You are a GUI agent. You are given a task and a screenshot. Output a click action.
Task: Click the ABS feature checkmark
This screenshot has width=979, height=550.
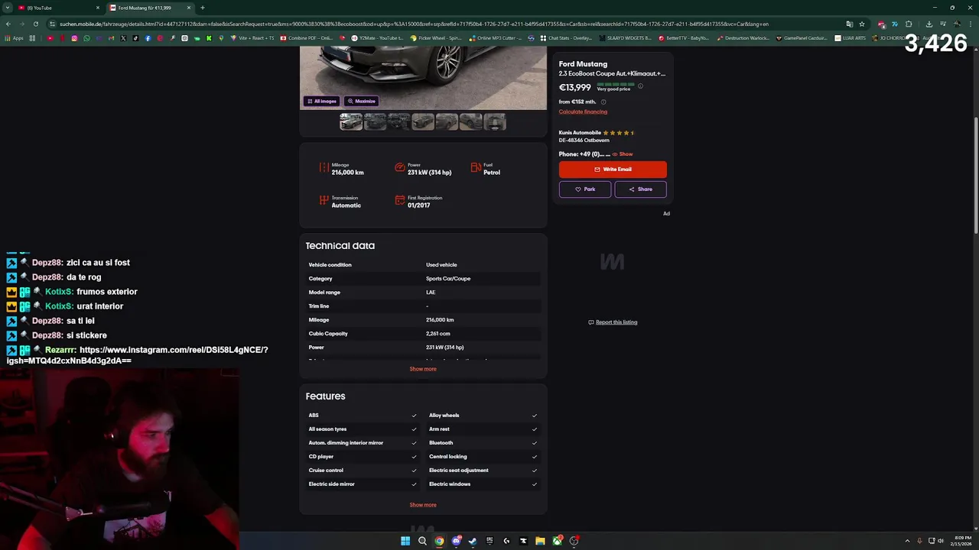(x=414, y=416)
